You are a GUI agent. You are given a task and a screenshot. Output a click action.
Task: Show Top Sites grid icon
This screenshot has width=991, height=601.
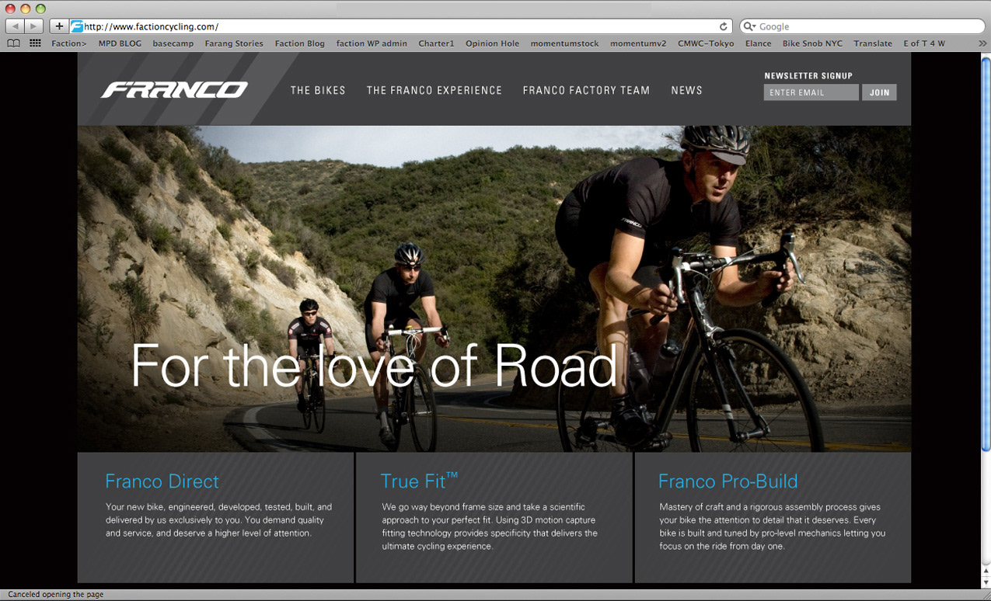(x=35, y=43)
